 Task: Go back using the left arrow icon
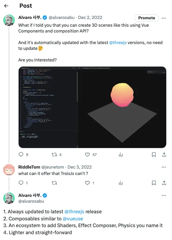(x=6, y=6)
